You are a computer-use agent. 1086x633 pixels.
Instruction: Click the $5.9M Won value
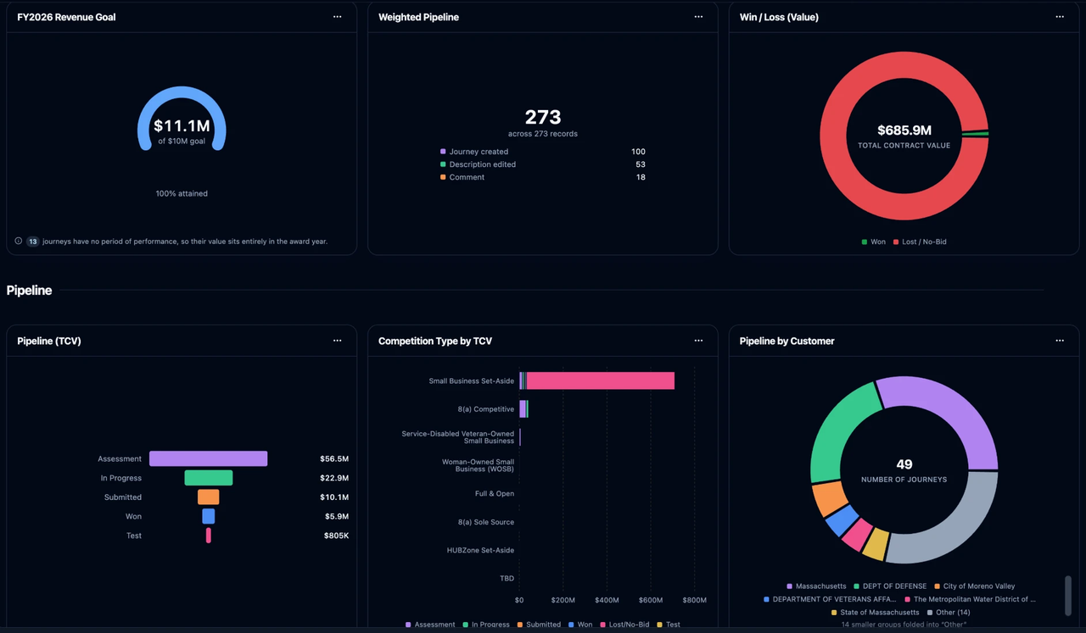click(x=336, y=516)
